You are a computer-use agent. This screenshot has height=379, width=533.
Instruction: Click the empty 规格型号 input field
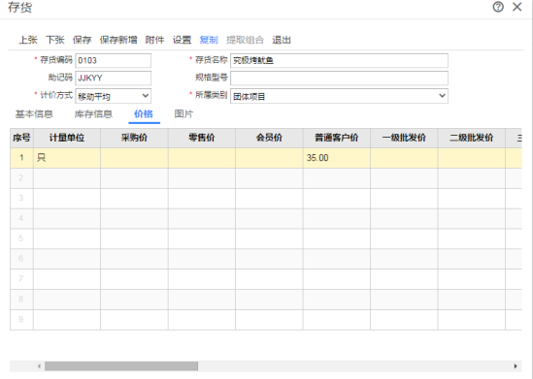pyautogui.click(x=339, y=79)
